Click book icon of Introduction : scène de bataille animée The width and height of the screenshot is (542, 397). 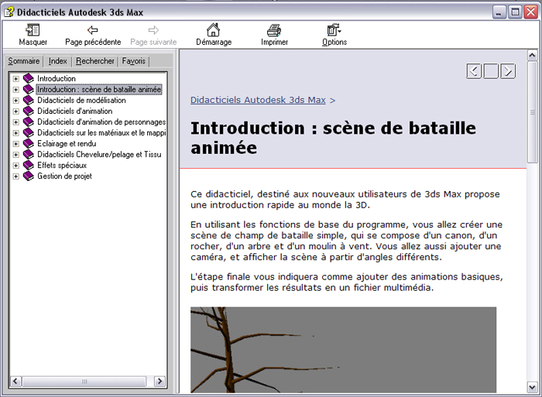click(x=29, y=90)
